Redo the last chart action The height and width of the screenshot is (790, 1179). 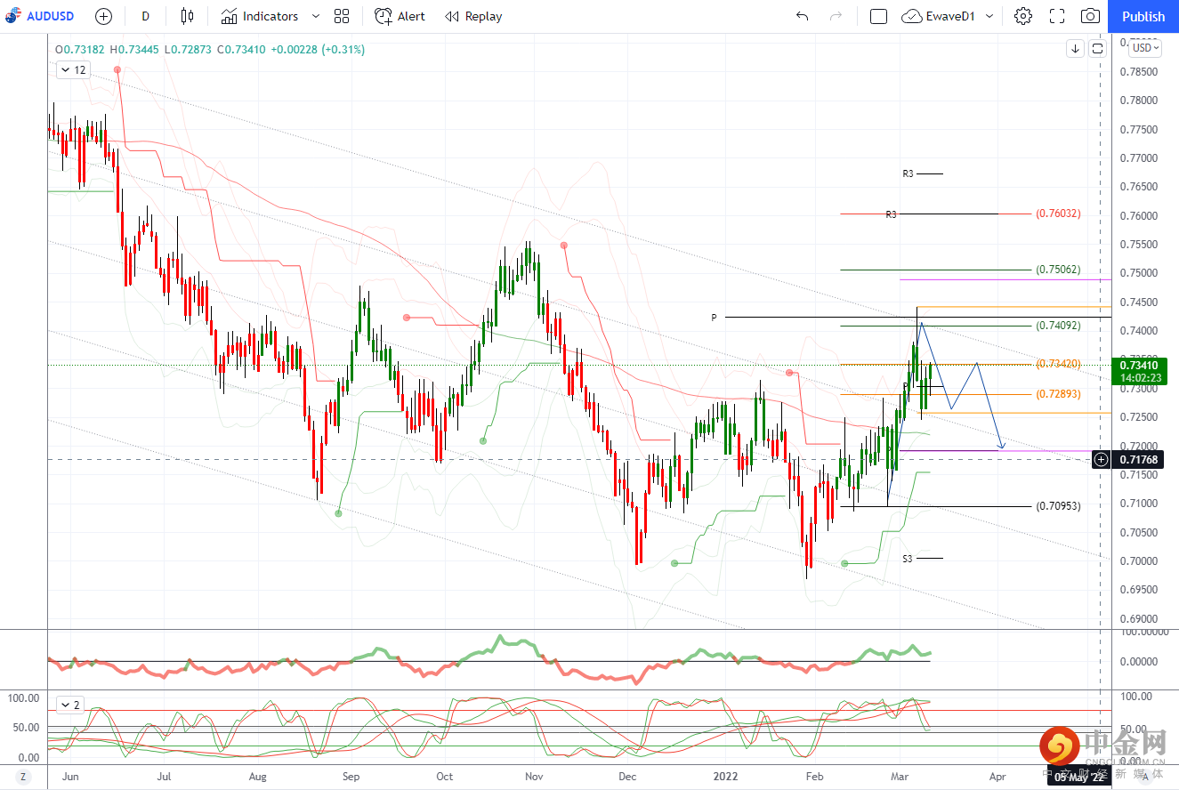836,16
